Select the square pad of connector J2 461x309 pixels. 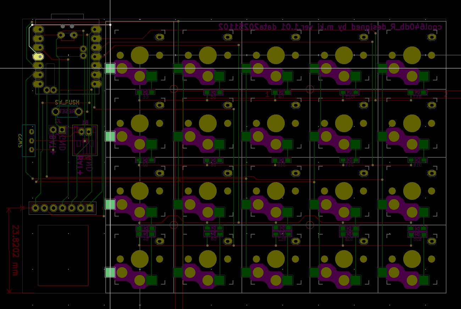coord(62,130)
